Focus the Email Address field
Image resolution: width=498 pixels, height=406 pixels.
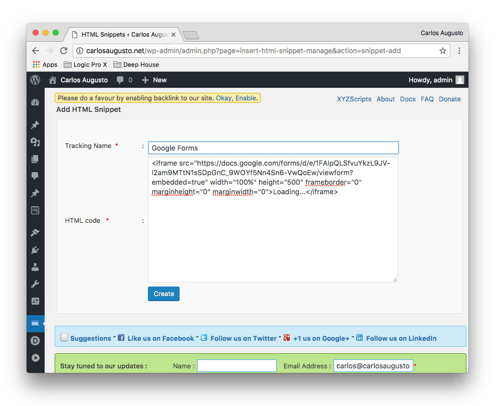373,366
